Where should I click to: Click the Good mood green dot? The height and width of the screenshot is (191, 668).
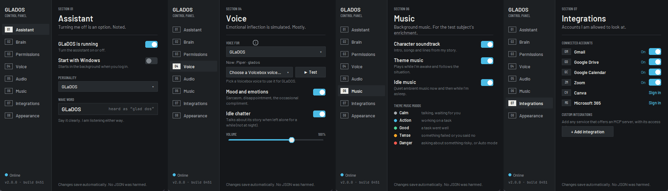click(x=396, y=128)
